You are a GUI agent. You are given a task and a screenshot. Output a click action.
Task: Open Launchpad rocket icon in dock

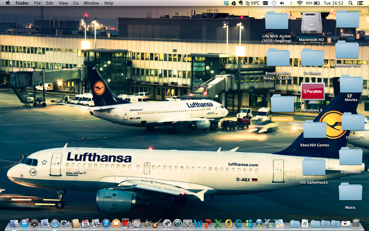[167, 223]
